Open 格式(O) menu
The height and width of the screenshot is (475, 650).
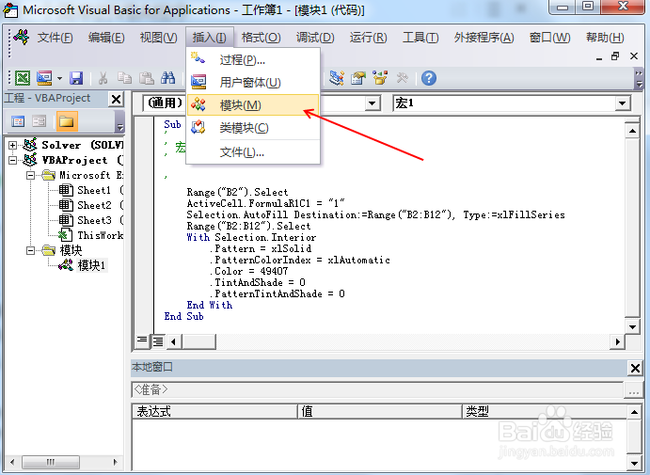pos(261,38)
